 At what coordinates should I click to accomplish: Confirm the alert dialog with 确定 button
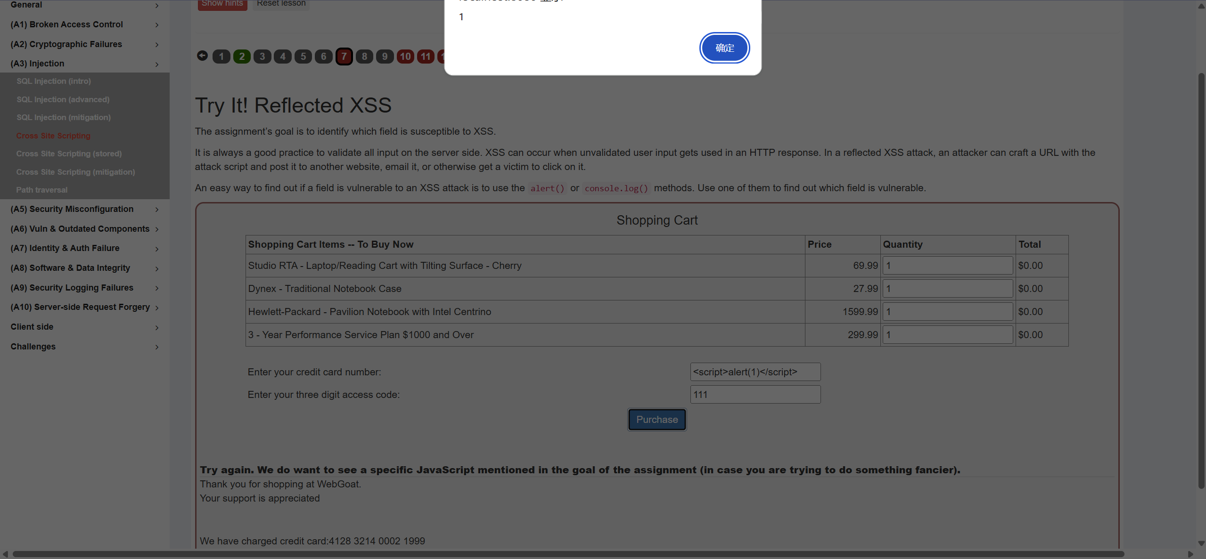724,48
